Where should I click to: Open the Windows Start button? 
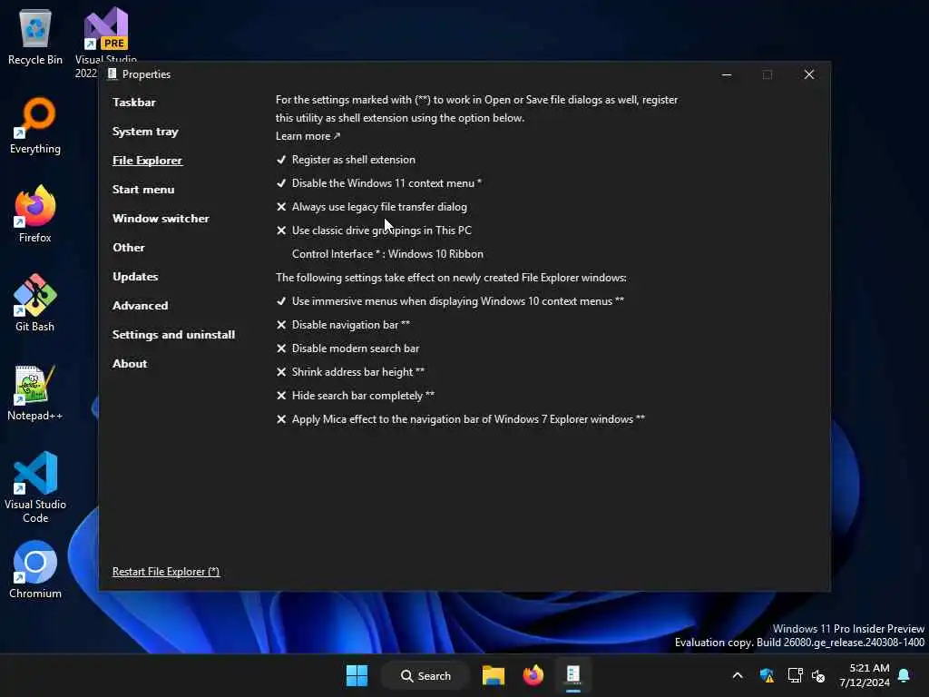coord(357,675)
